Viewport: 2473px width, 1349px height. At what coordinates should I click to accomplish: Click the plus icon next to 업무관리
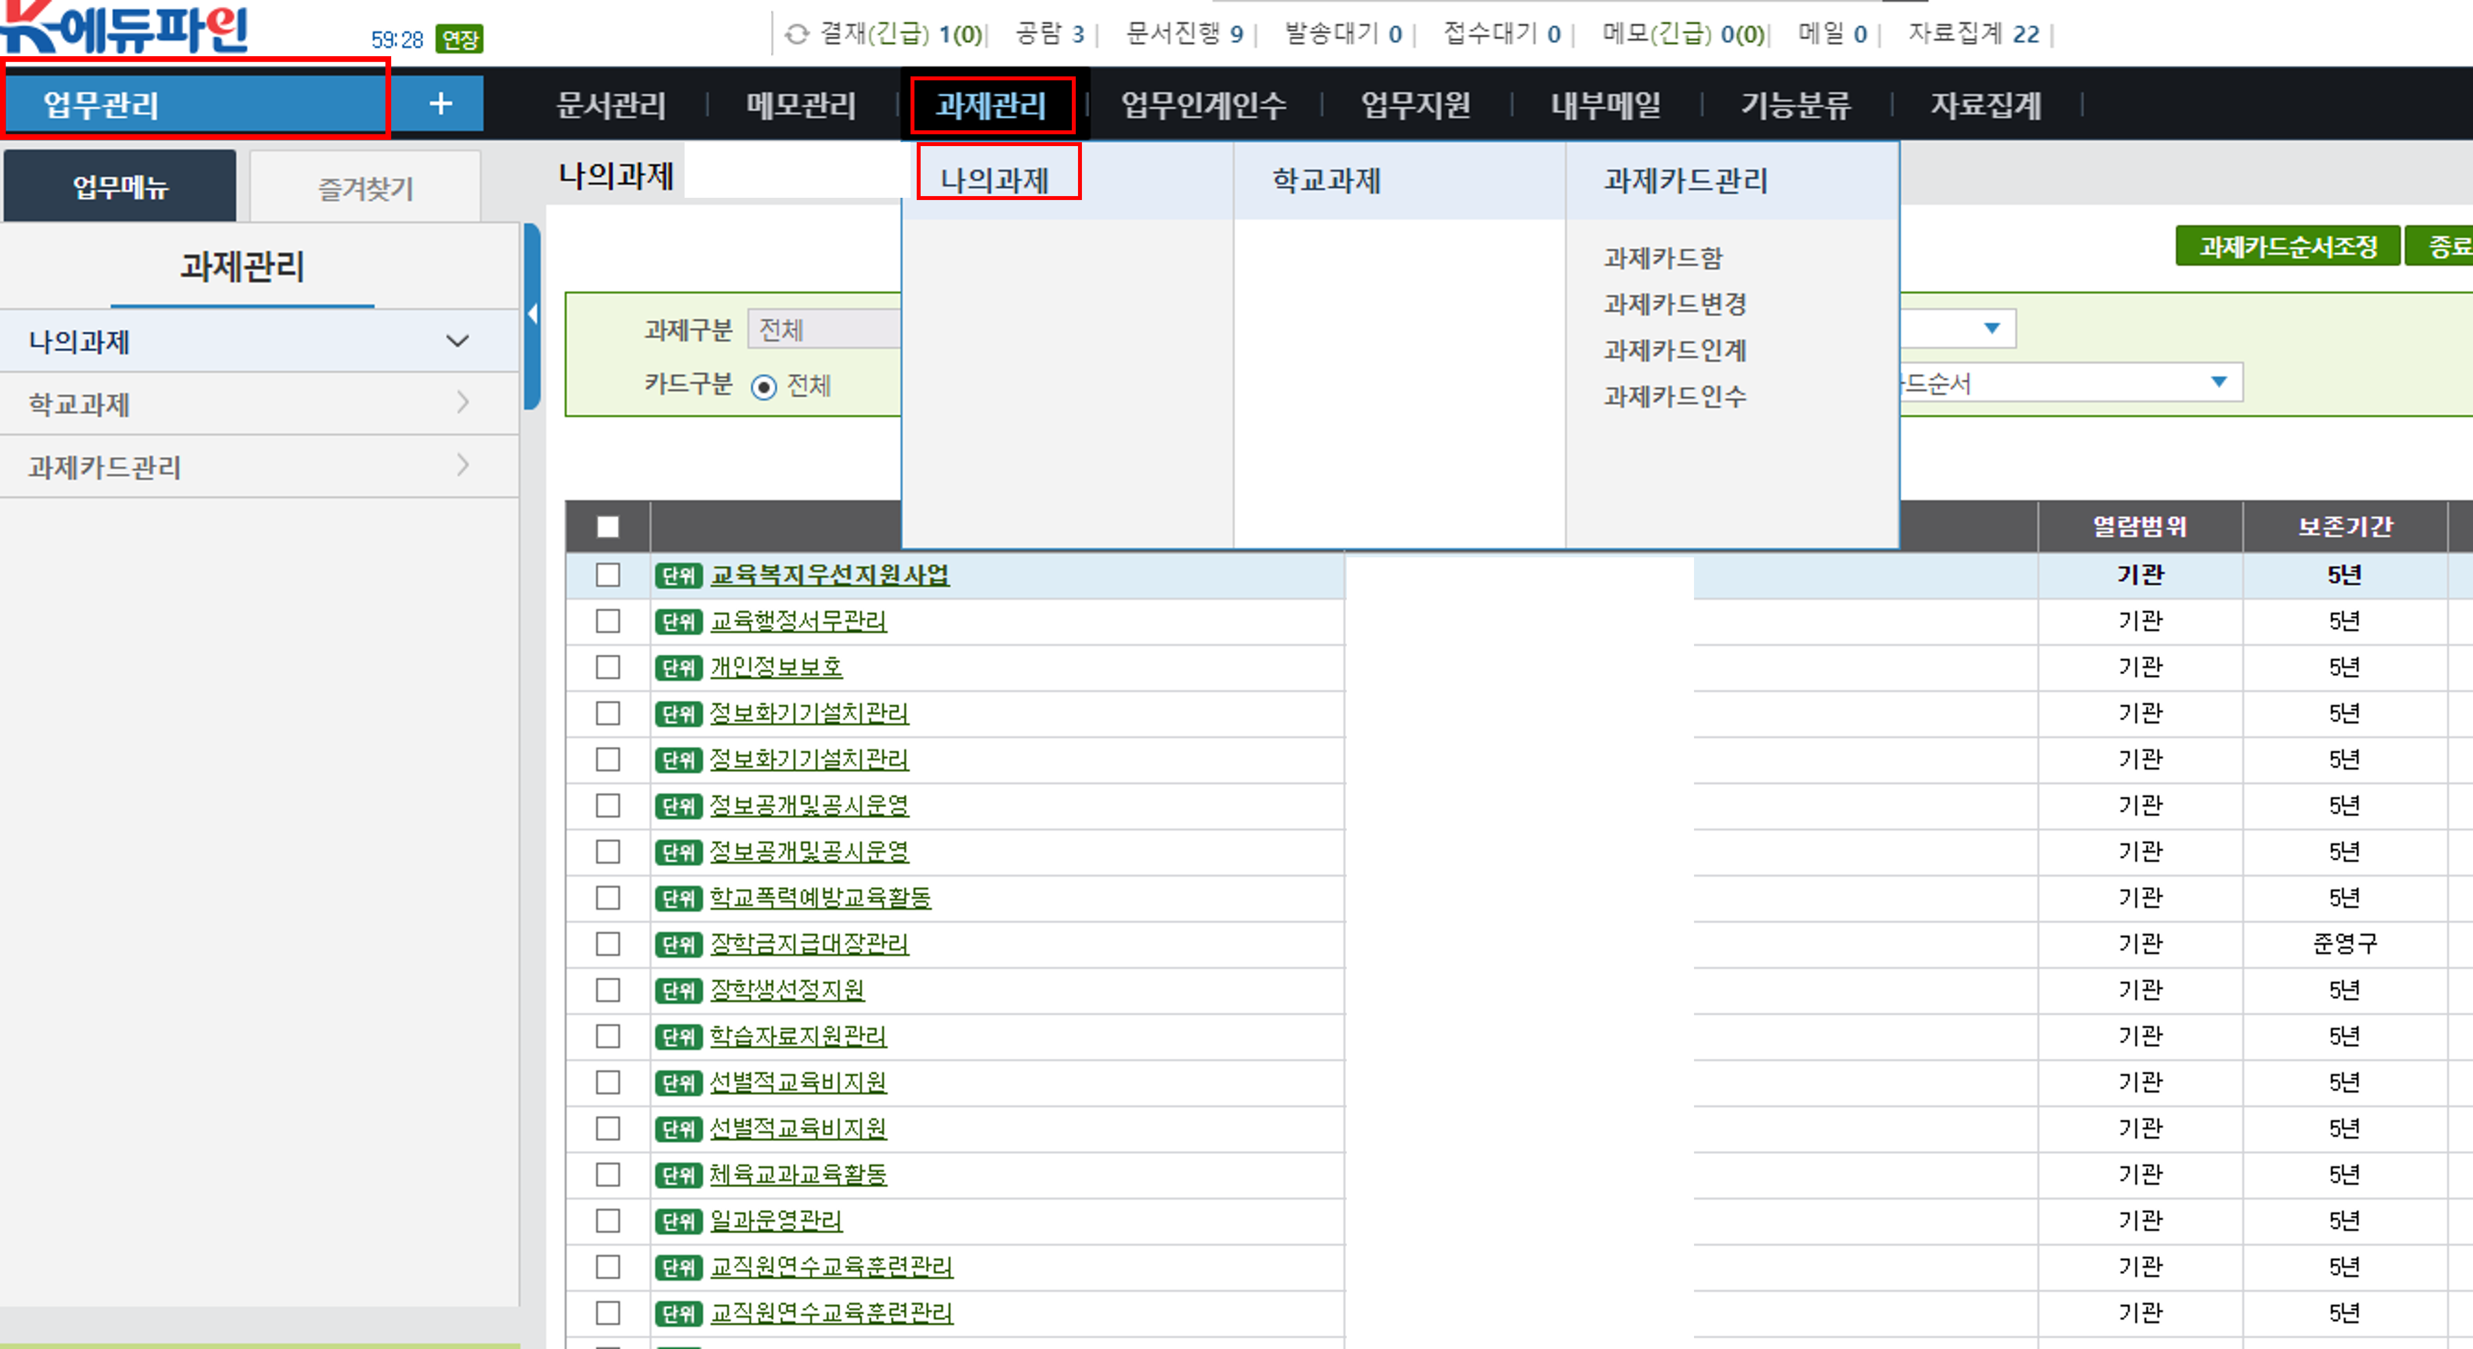point(440,103)
